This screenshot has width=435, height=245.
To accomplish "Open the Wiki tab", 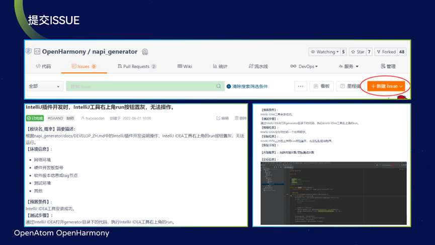I will coord(185,66).
